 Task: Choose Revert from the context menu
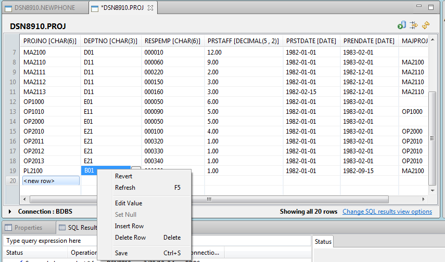(123, 176)
